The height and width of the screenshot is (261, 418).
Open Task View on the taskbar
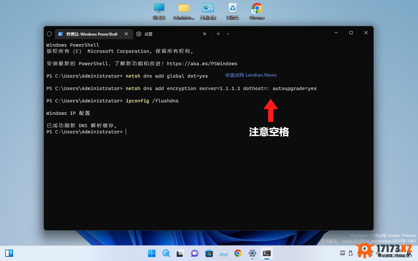click(181, 253)
